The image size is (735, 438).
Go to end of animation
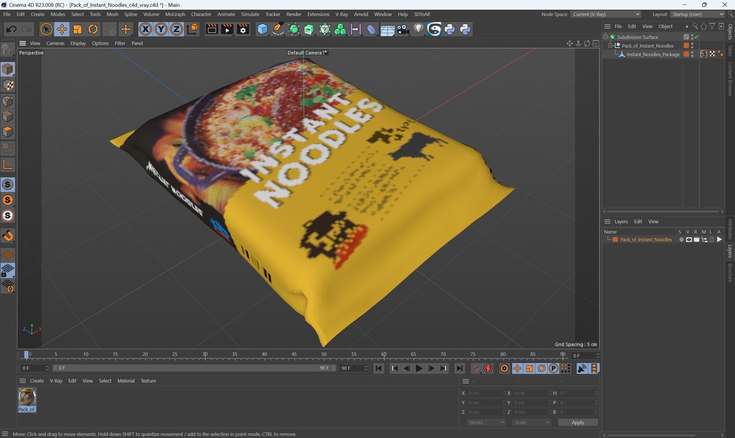click(x=459, y=368)
